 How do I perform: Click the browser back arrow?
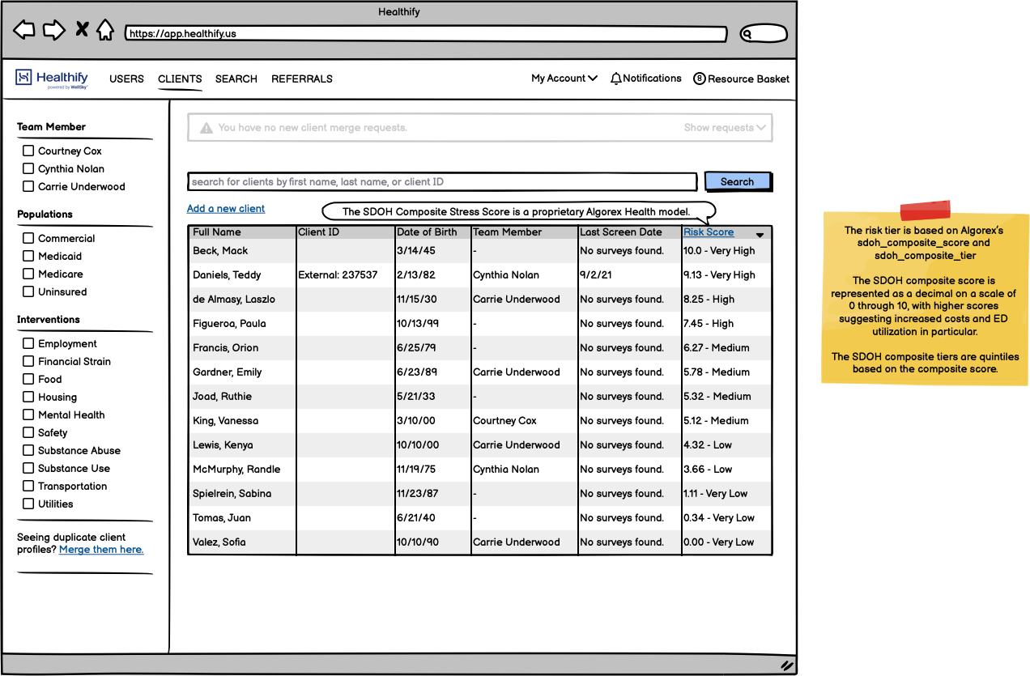tap(24, 31)
